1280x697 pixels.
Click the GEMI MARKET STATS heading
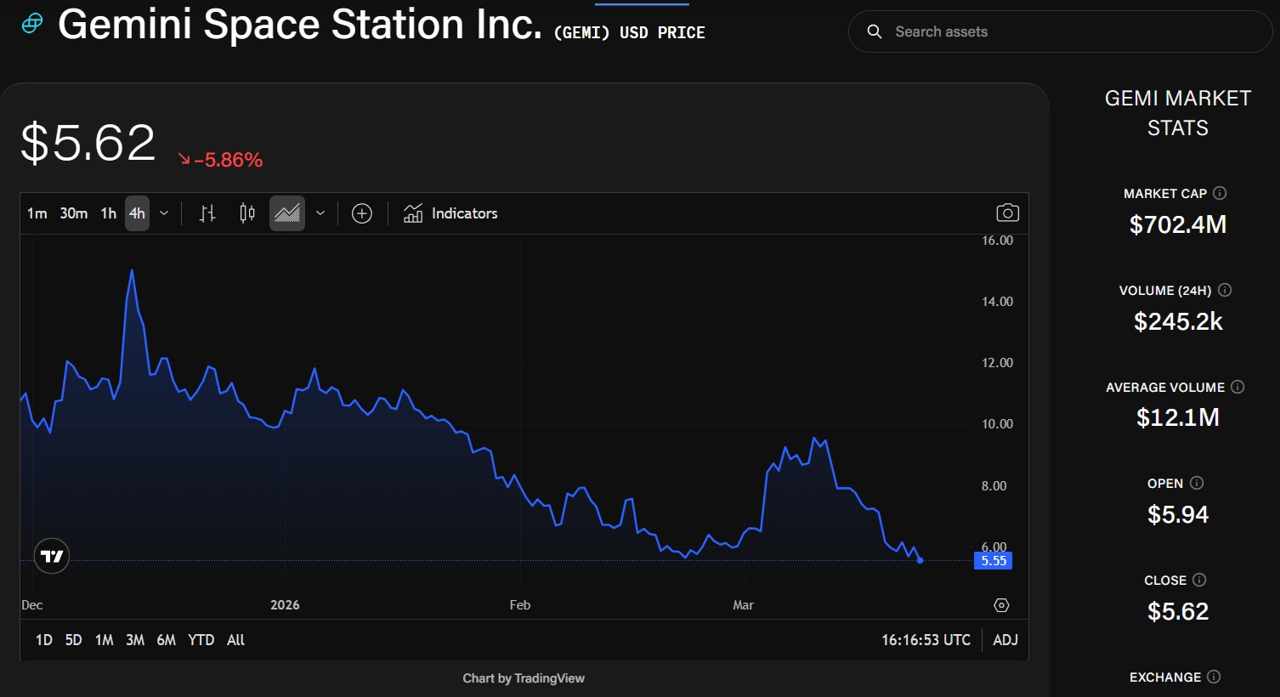point(1178,113)
